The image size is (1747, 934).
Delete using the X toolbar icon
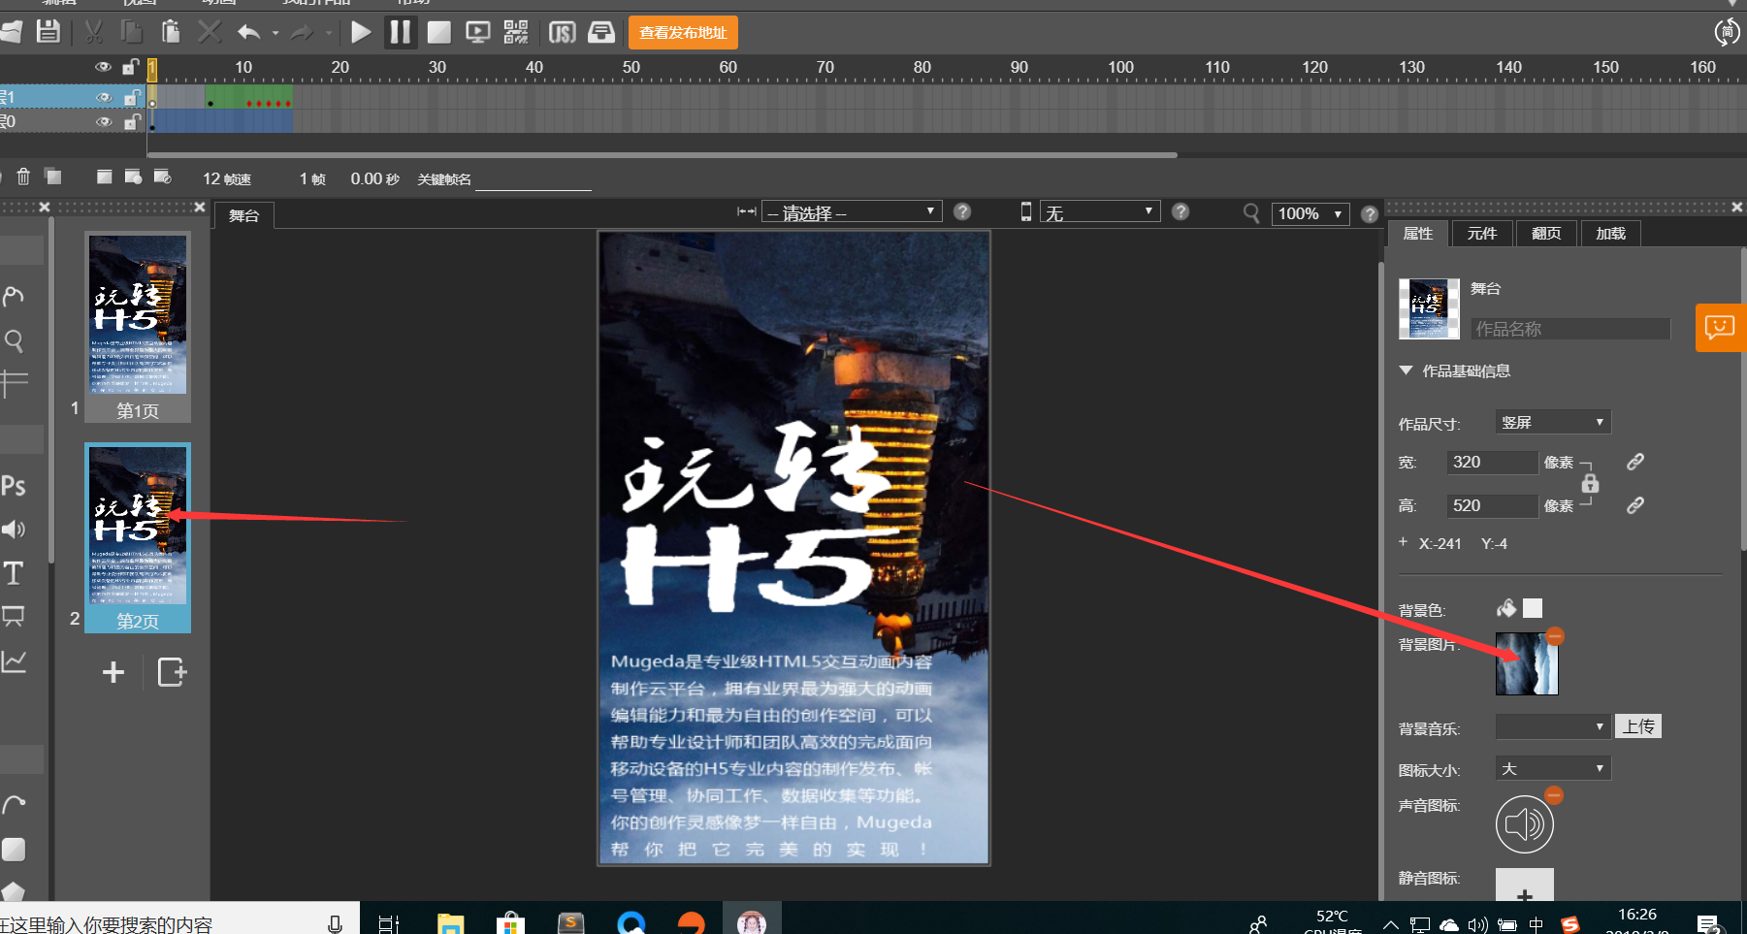[210, 32]
